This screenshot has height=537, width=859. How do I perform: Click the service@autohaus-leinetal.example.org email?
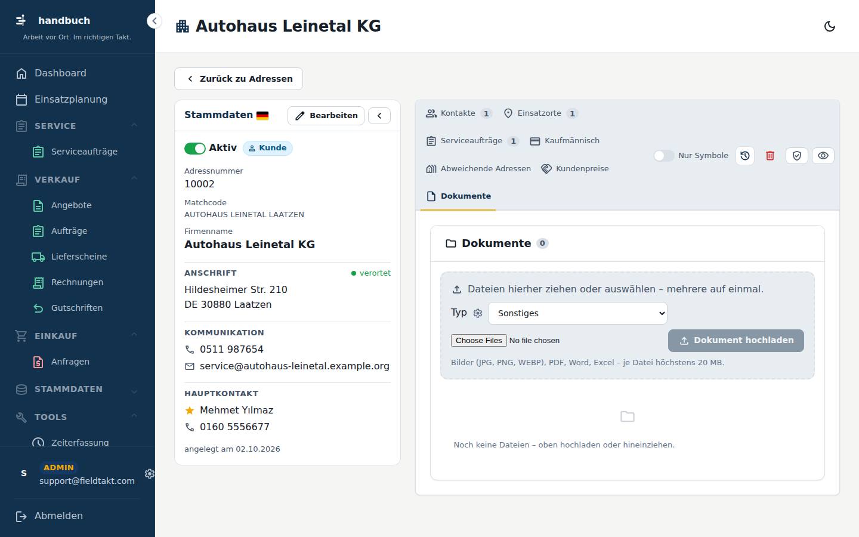pos(295,366)
